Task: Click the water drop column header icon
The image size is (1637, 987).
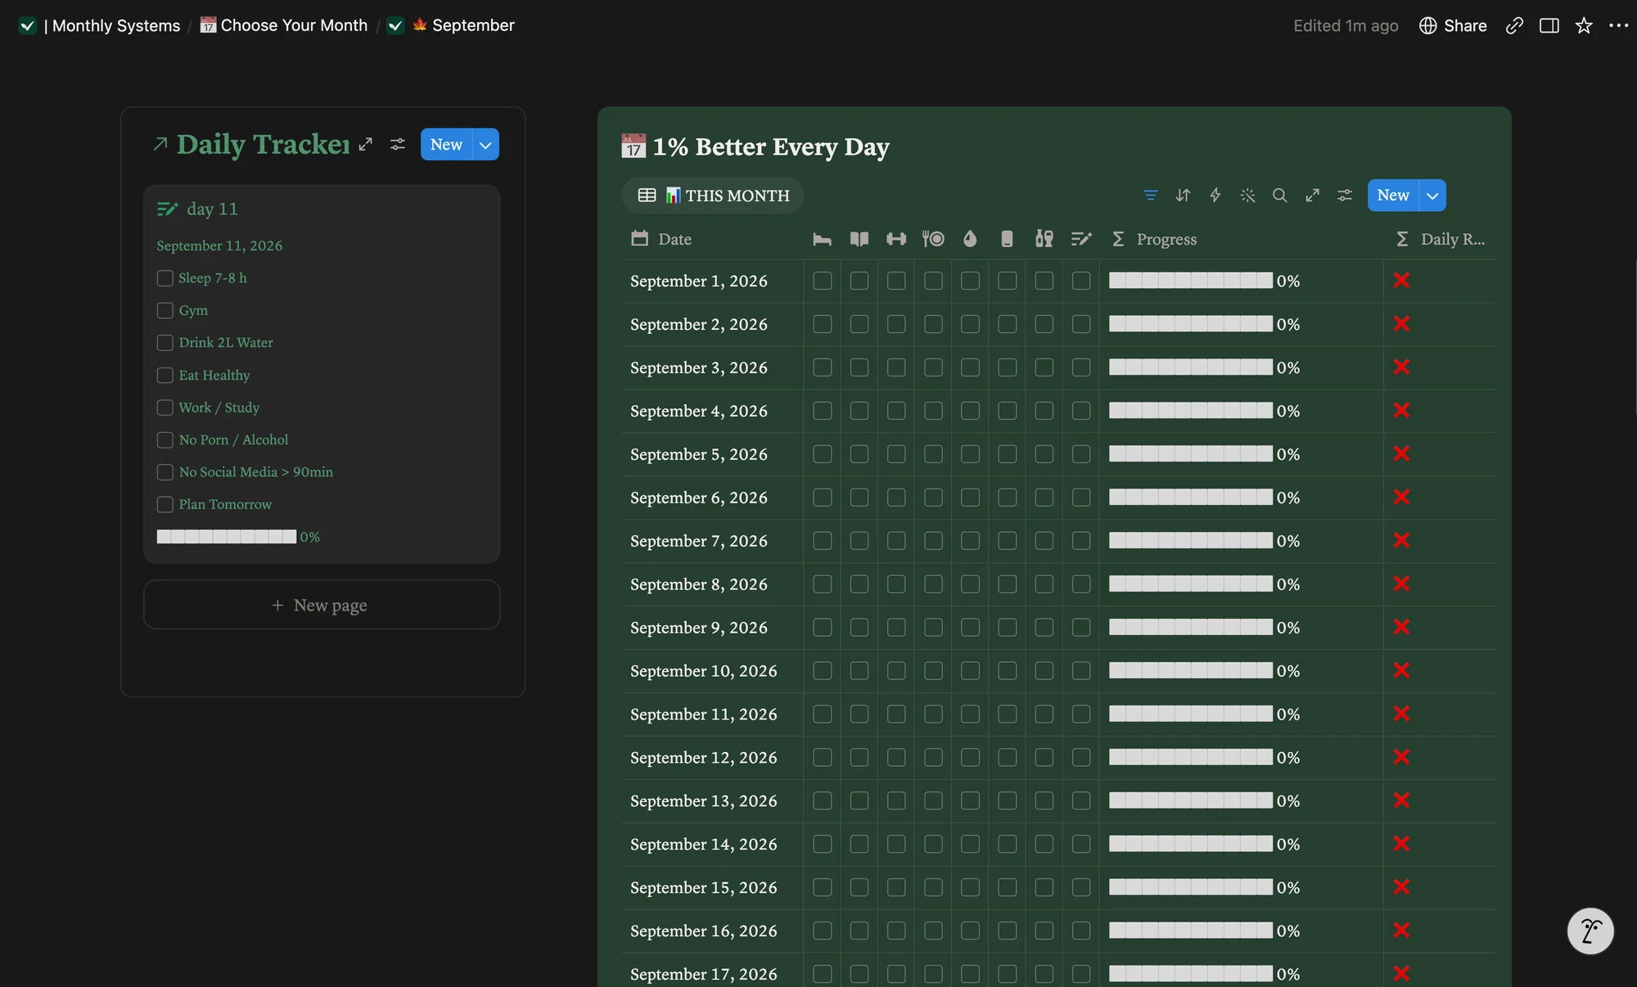Action: click(970, 239)
